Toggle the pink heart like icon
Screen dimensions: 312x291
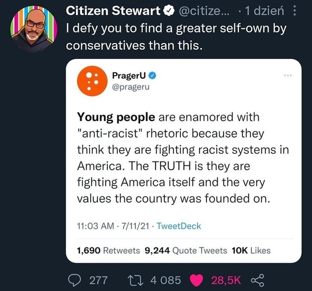[x=196, y=280]
